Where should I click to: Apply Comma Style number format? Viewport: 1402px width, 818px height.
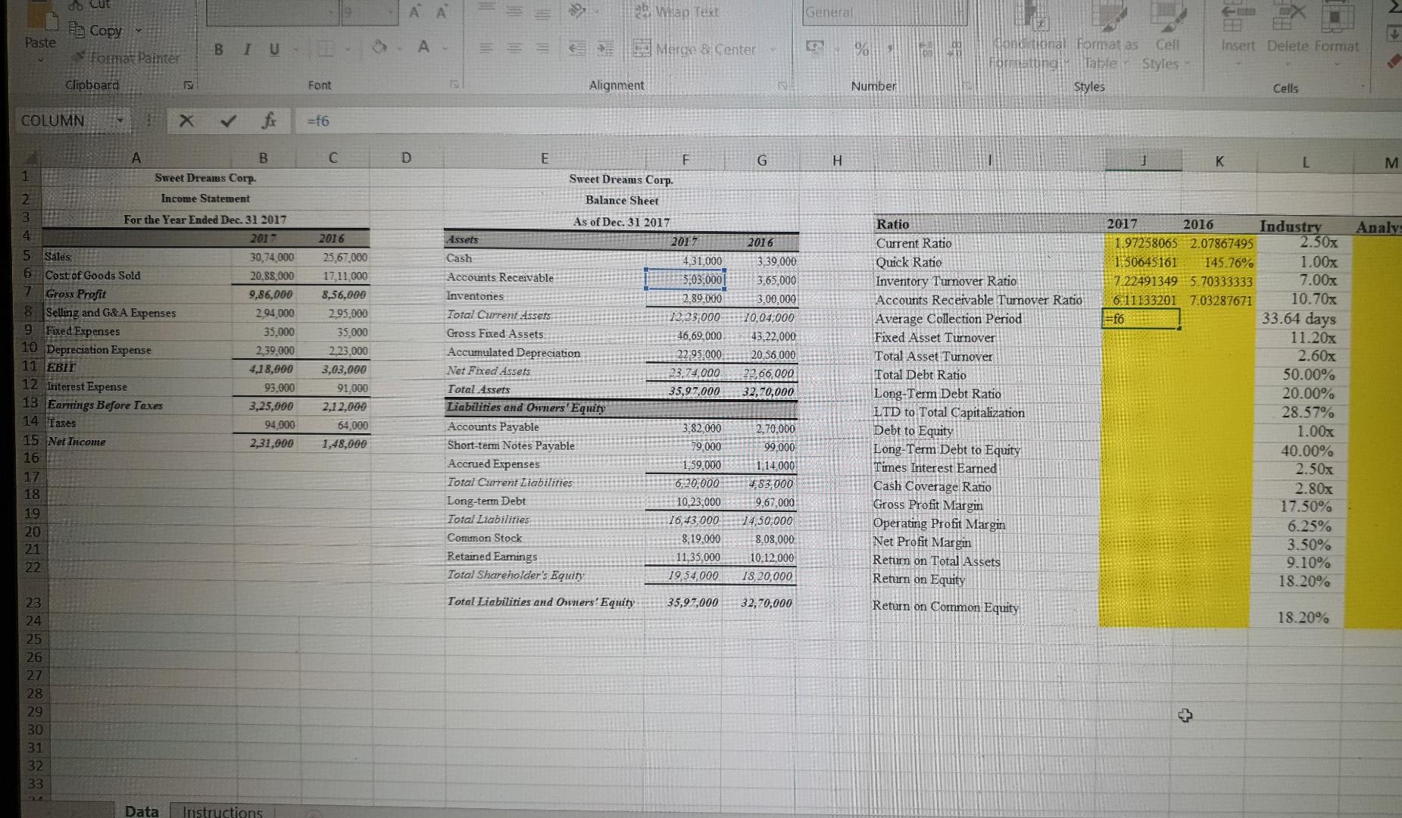point(891,49)
